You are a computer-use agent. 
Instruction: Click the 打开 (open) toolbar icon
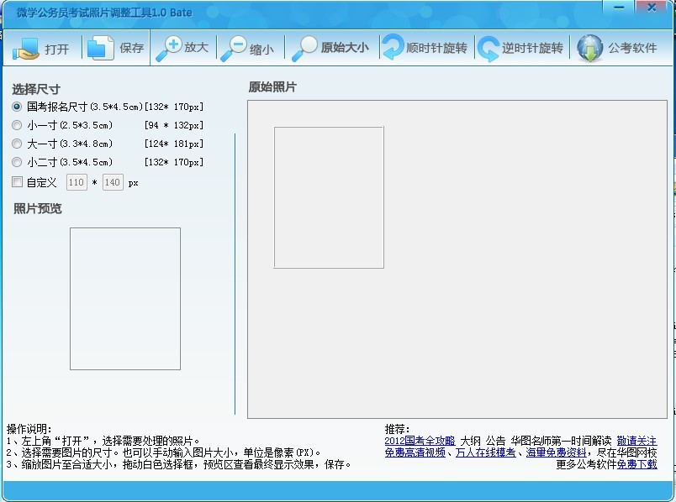pos(25,48)
